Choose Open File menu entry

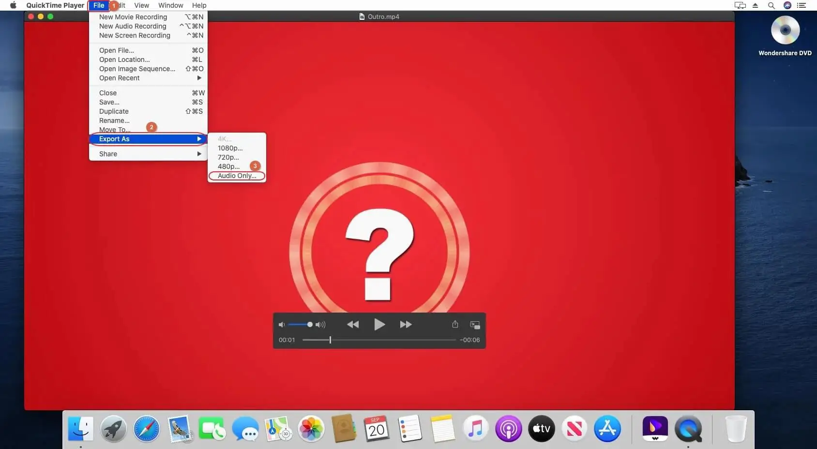click(x=148, y=50)
